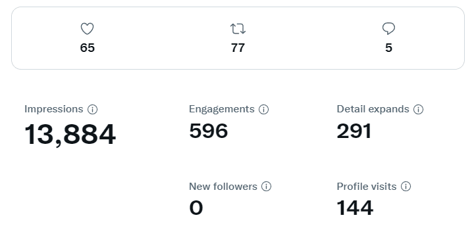474x251 pixels.
Task: Click the Impressions label
Action: (54, 109)
